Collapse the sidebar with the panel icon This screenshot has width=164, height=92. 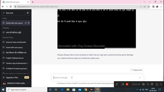pyautogui.click(x=28, y=13)
